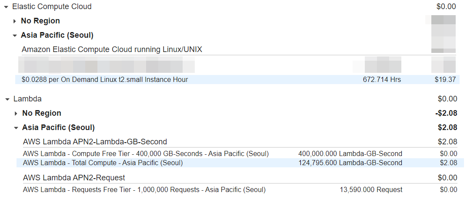Collapse Asia Pacific (Seoul) under Elastic Compute Cloud

pos(15,36)
